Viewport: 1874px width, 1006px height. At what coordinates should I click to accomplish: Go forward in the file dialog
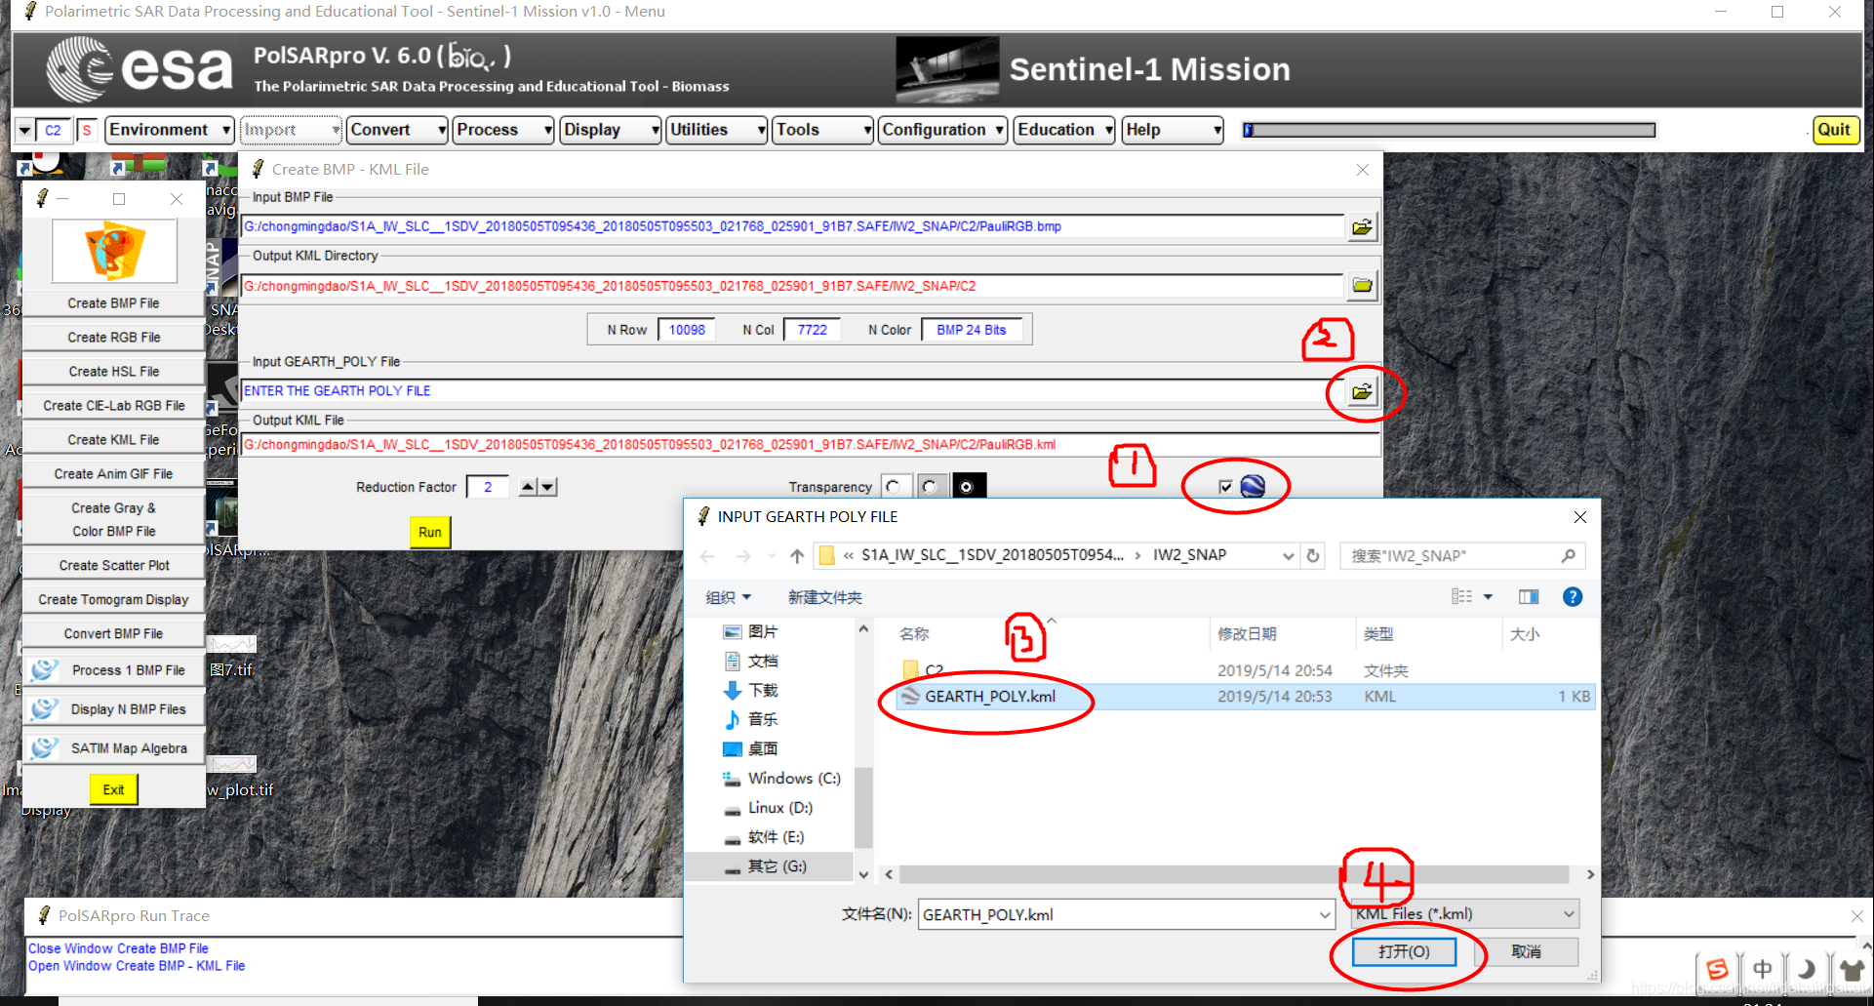[x=743, y=556]
